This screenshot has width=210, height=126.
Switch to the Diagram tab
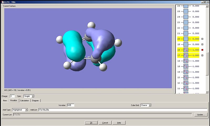[x=35, y=100]
